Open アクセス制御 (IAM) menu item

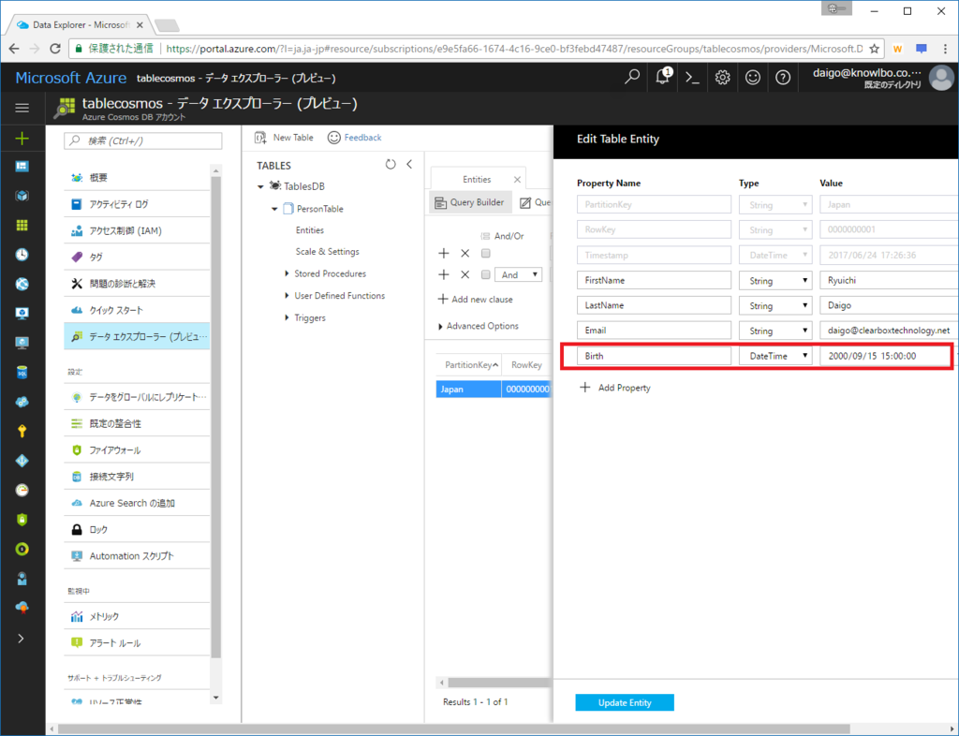point(137,230)
